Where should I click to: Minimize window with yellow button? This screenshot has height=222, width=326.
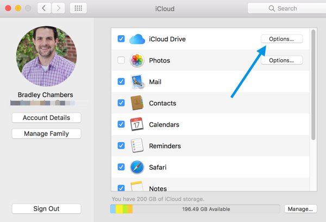18,8
